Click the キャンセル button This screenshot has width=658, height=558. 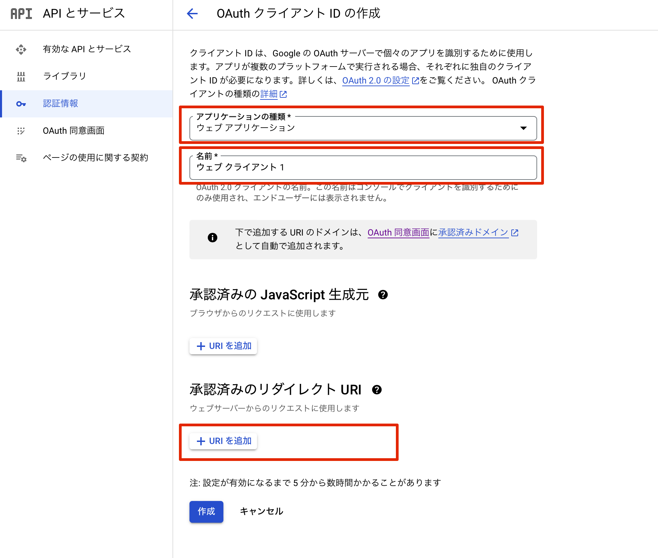[x=261, y=511]
